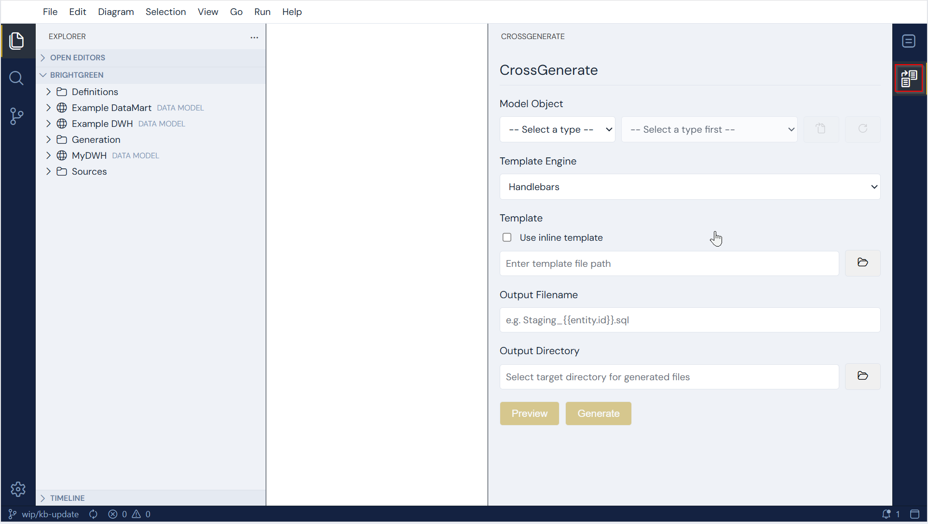This screenshot has width=928, height=524.
Task: Click the Preview button
Action: tap(530, 414)
